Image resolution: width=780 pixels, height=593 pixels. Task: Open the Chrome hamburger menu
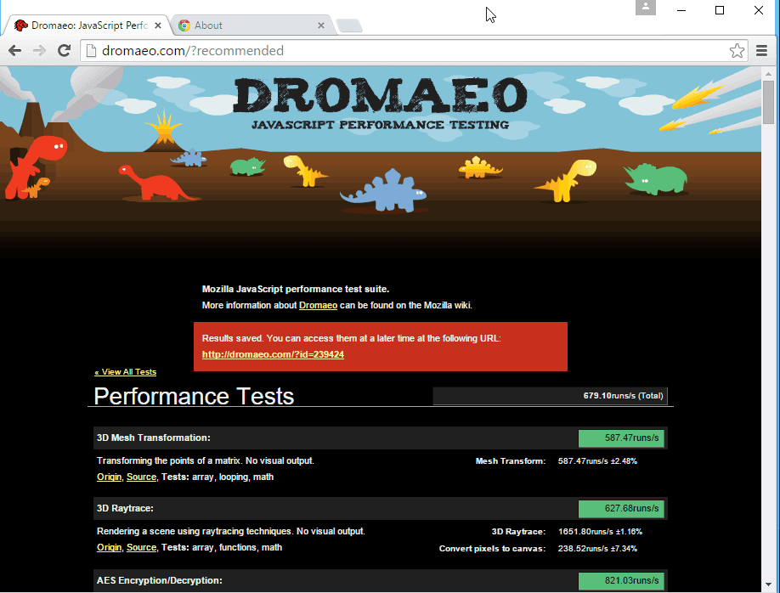coord(761,50)
